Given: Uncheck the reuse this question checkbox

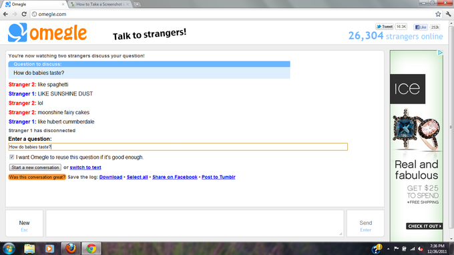Looking at the screenshot, I should [x=11, y=157].
